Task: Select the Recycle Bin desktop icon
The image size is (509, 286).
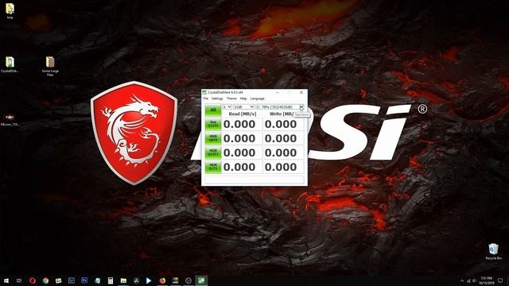Action: tap(493, 252)
